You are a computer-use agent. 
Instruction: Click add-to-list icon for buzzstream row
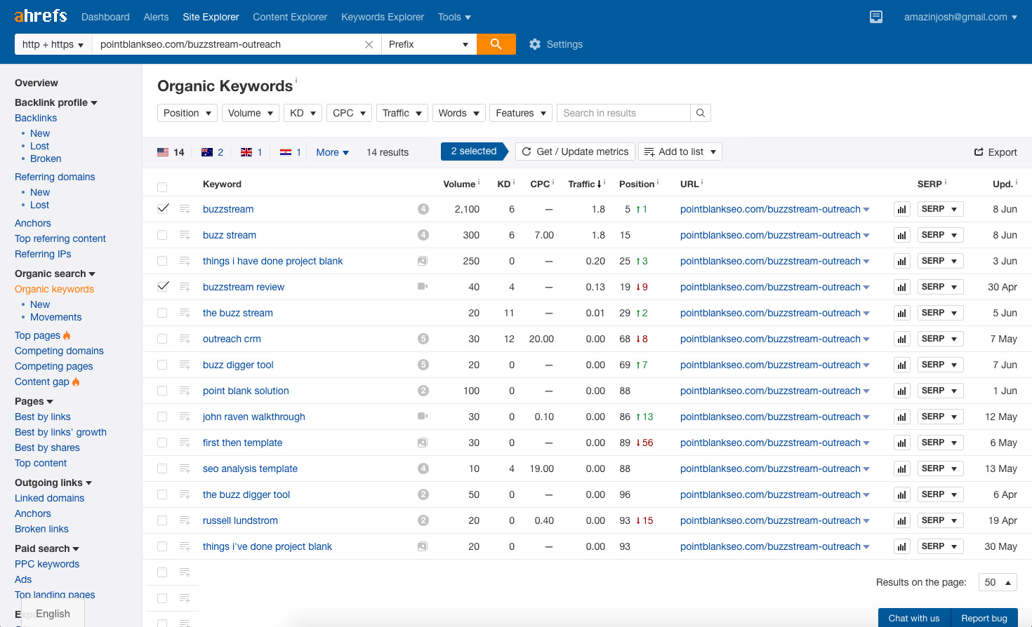[185, 209]
